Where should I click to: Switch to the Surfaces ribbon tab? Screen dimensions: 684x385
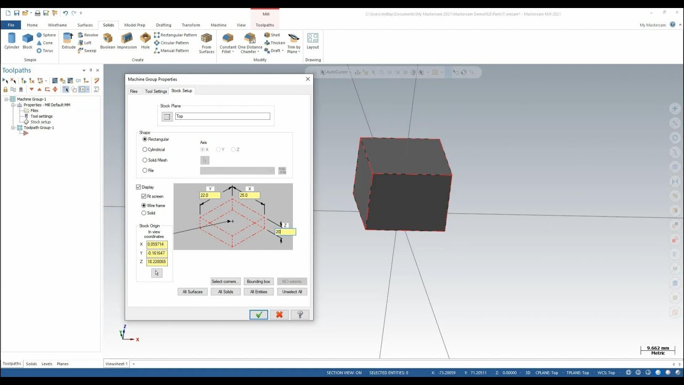(85, 25)
